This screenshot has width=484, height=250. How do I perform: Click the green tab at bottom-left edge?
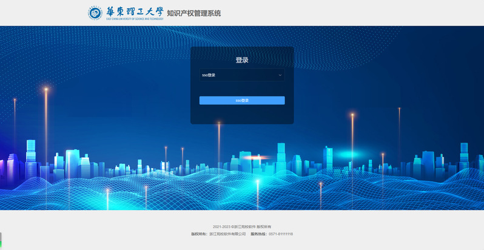click(1, 244)
